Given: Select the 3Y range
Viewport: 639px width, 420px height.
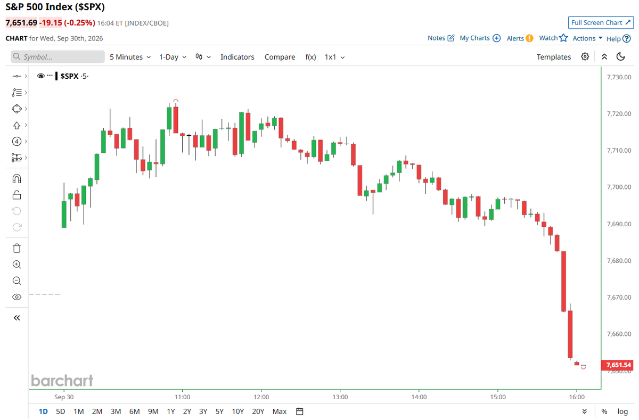Looking at the screenshot, I should [203, 411].
